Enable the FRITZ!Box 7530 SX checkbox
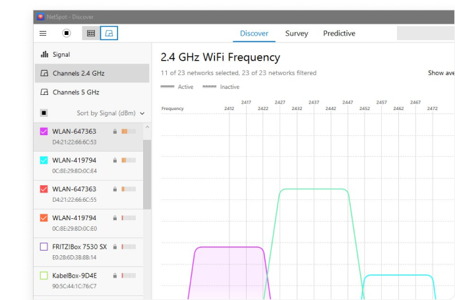The image size is (455, 300). (x=44, y=247)
